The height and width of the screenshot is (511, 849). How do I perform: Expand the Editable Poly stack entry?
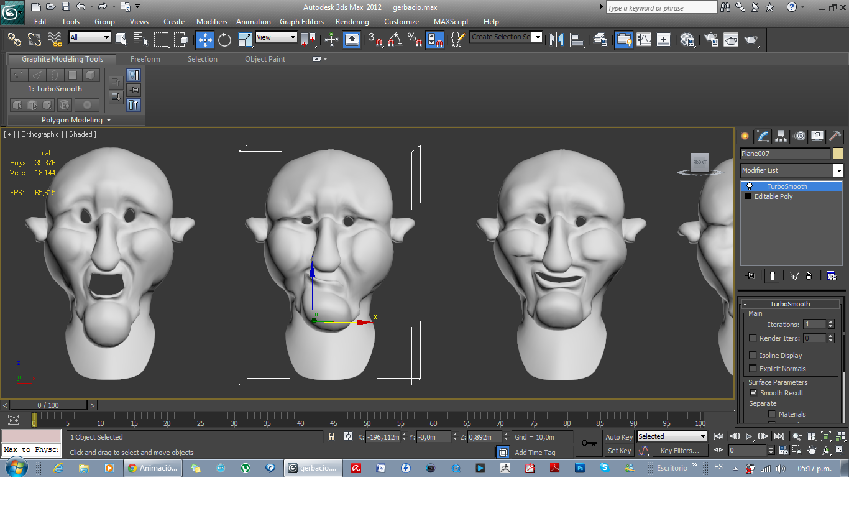click(x=748, y=196)
